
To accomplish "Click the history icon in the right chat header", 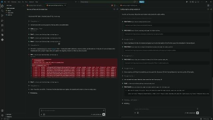I will (x=208, y=9).
